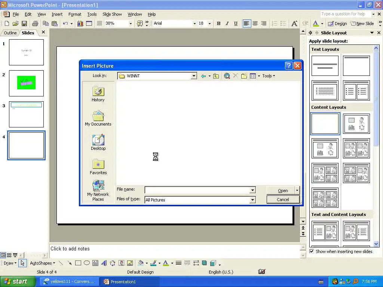This screenshot has height=287, width=383.
Task: Click the Insert WordArt icon
Action: [104, 263]
